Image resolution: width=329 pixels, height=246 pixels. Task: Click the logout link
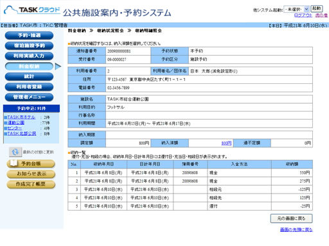pos(303,15)
